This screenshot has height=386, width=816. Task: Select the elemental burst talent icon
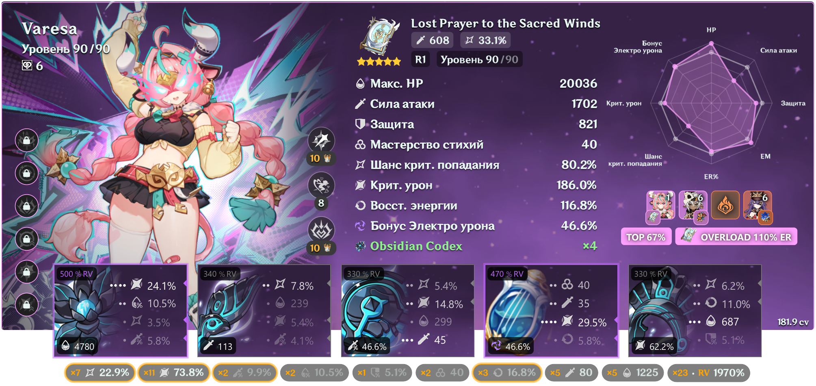tap(321, 230)
